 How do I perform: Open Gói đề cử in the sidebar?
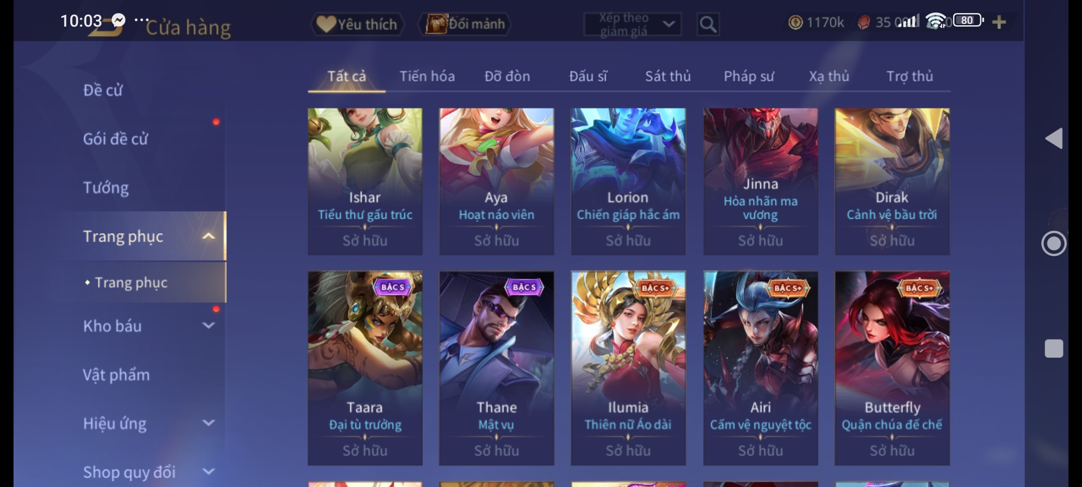[x=115, y=139]
